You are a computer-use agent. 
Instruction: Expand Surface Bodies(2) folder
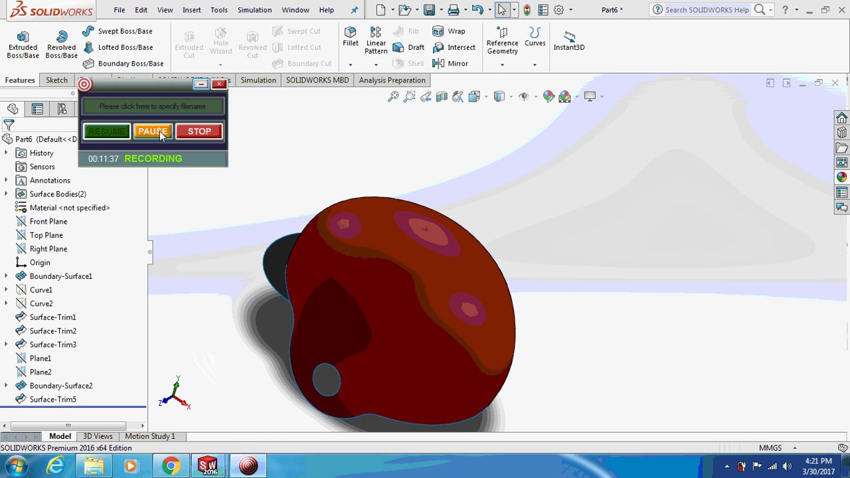(x=6, y=194)
